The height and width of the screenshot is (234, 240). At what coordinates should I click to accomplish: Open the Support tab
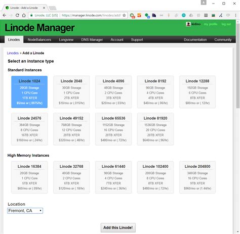click(x=137, y=39)
